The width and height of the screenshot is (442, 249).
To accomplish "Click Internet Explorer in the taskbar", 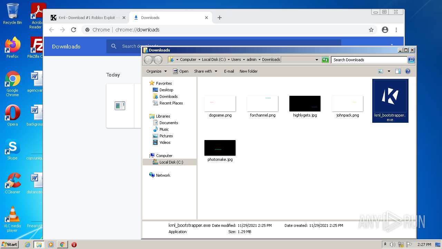I will pos(27,245).
